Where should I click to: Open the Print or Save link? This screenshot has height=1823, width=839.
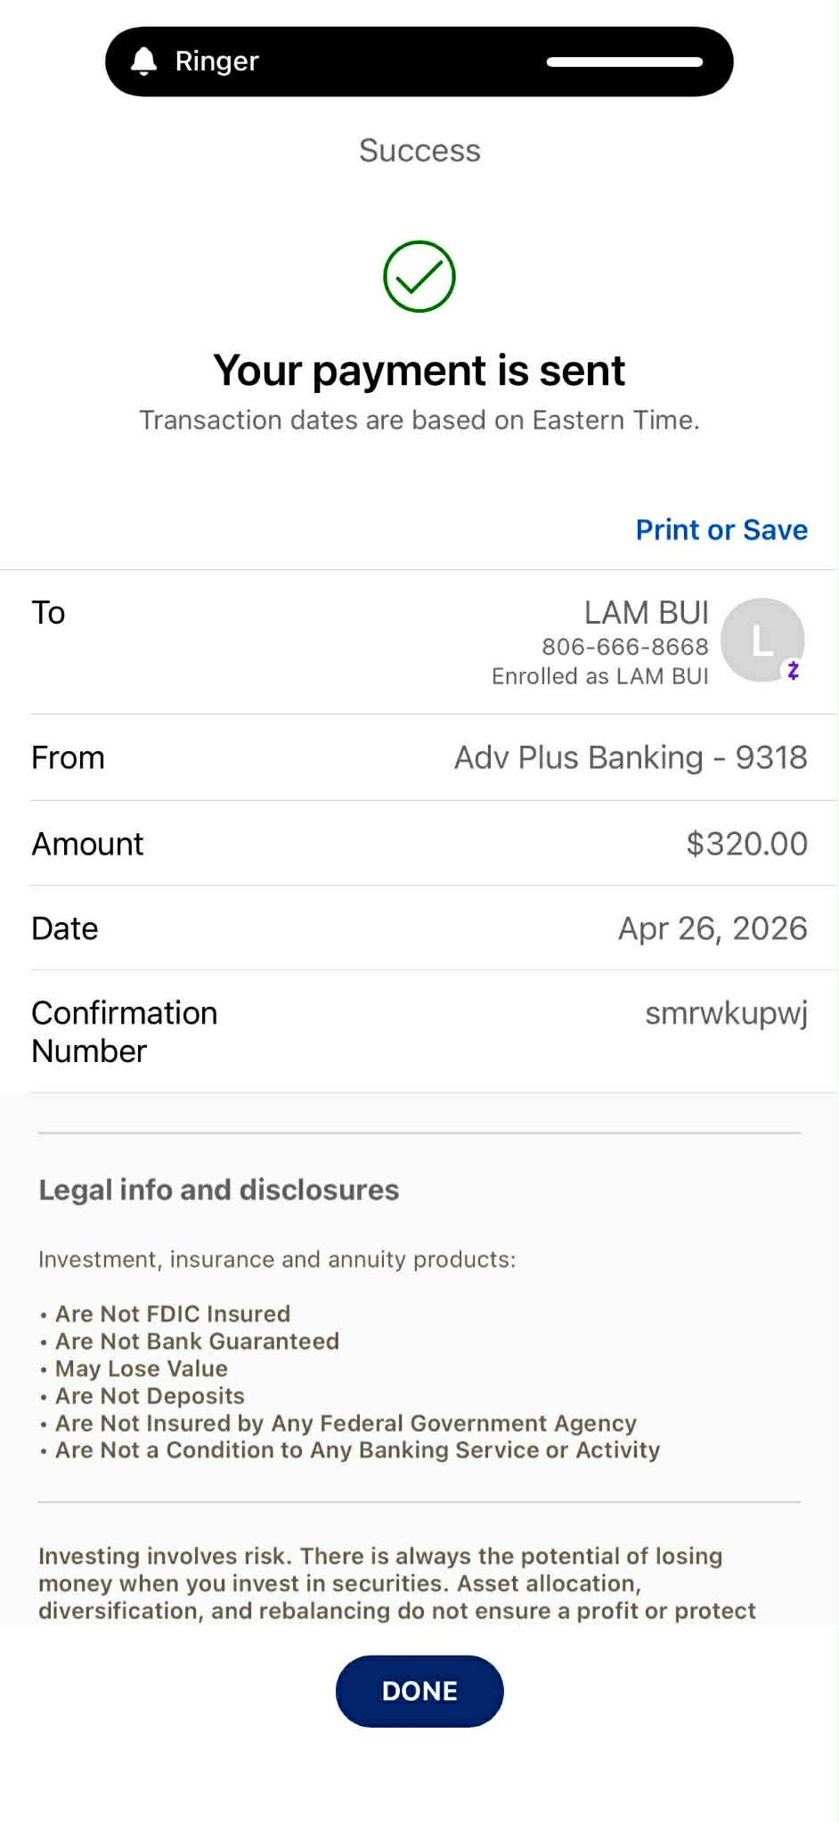[721, 530]
